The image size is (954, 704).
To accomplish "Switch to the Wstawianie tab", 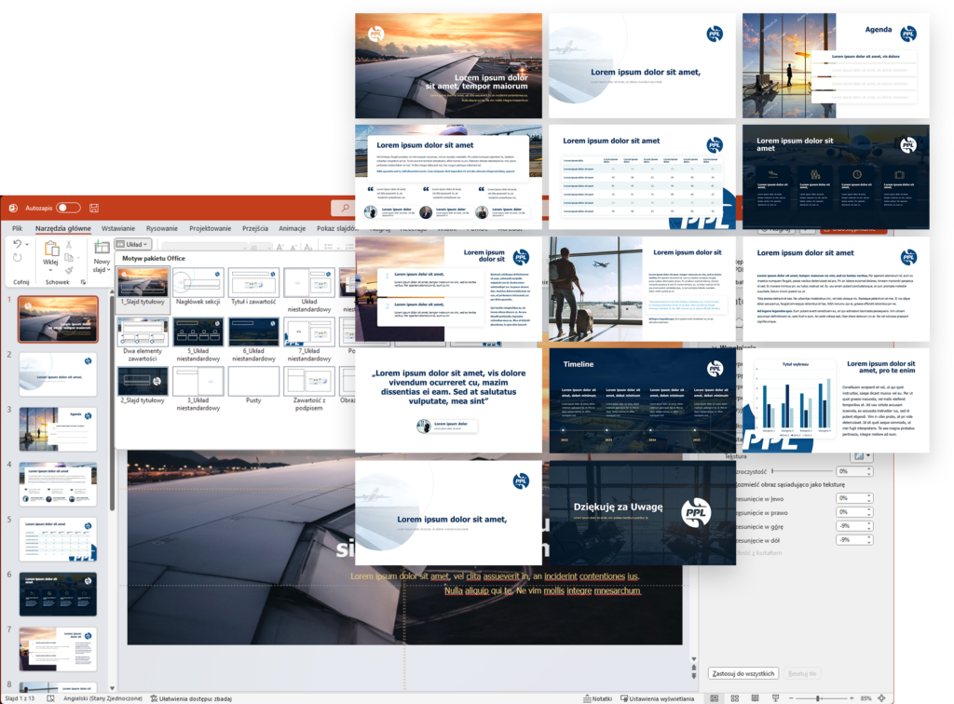I will (118, 228).
